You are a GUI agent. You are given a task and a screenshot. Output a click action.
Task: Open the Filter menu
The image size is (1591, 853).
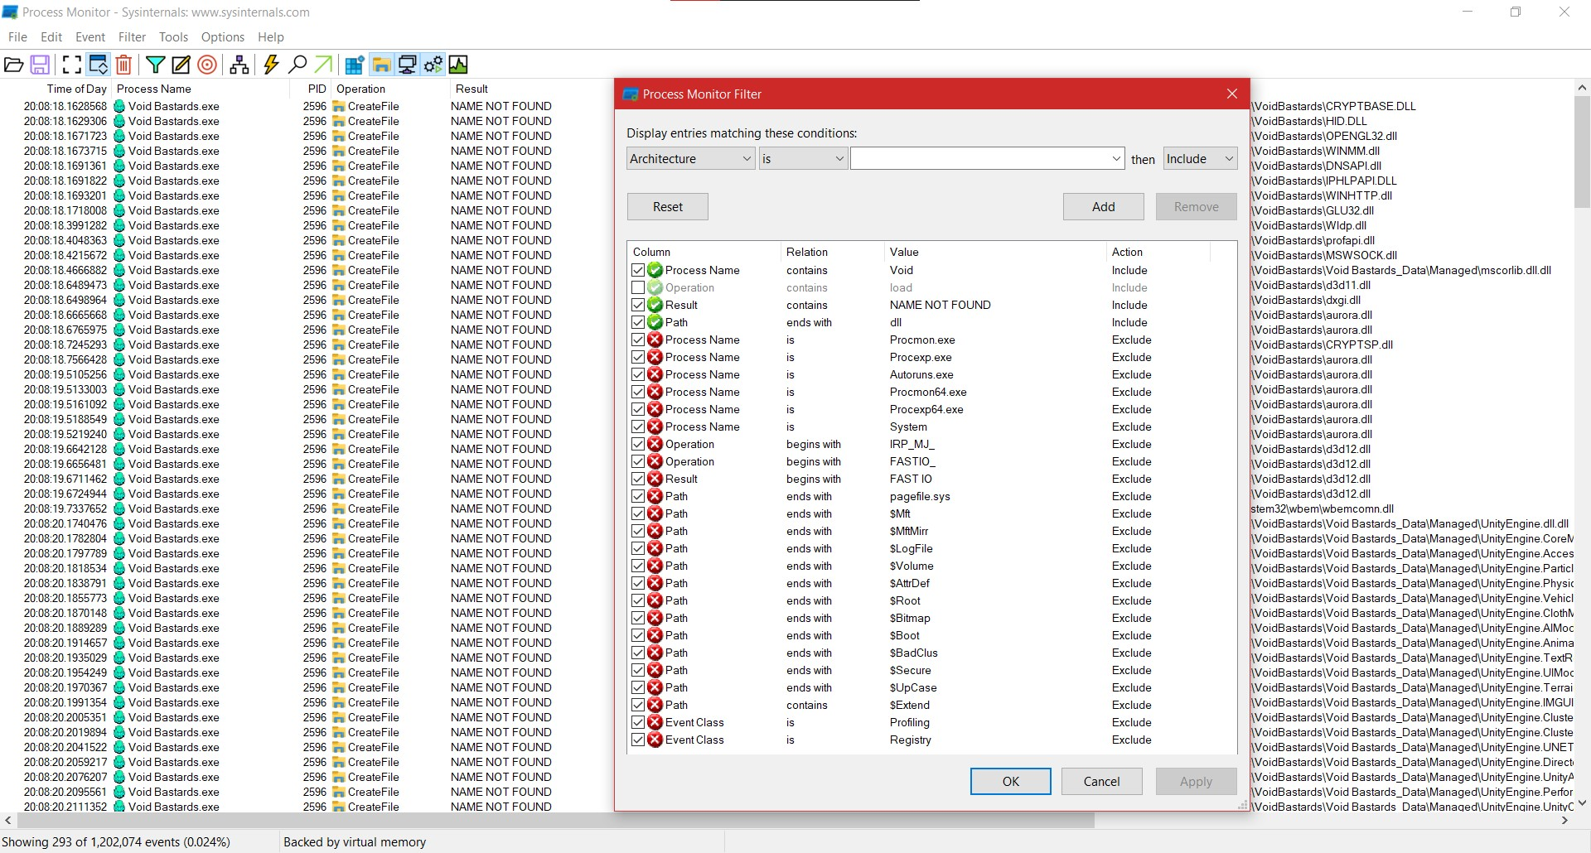click(x=132, y=37)
